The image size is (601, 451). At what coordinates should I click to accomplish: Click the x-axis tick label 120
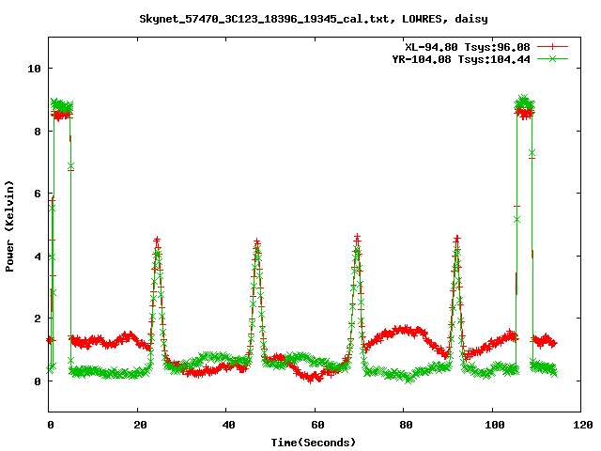pyautogui.click(x=583, y=425)
